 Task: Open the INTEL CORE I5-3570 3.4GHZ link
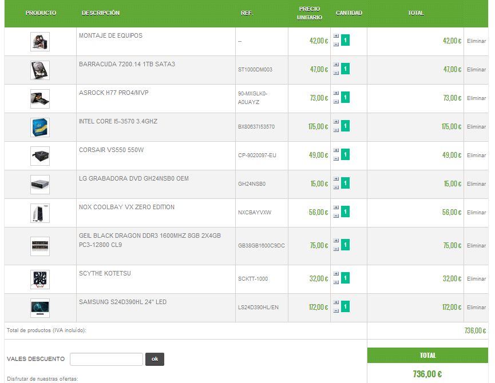(x=118, y=121)
